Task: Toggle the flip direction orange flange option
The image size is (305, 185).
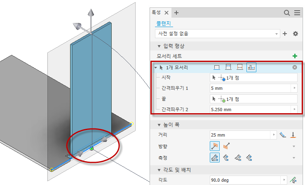Action: coord(215,146)
